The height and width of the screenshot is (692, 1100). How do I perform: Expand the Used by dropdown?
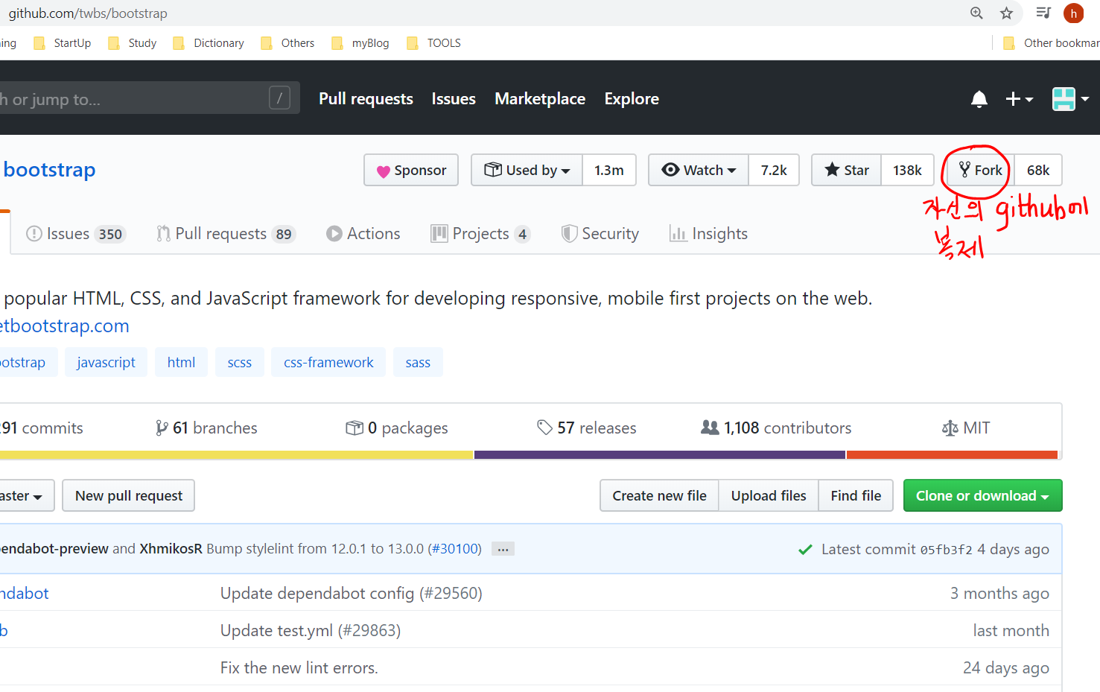pos(527,170)
